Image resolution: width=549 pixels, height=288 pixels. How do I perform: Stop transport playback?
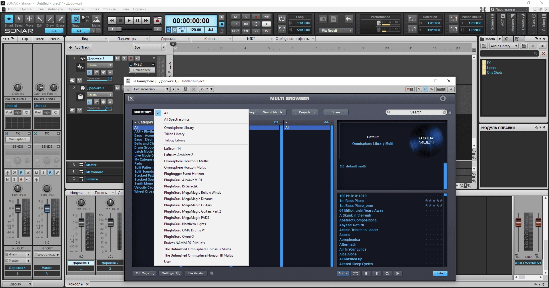[120, 21]
